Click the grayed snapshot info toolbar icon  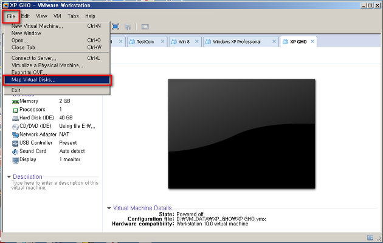128,27
